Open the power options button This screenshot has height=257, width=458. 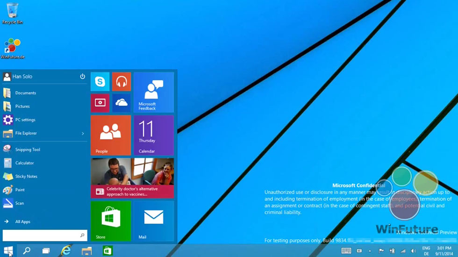point(82,77)
